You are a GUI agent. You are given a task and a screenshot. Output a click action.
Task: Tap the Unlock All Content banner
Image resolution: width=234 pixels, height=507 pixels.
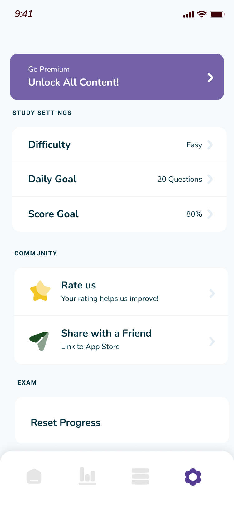(117, 77)
